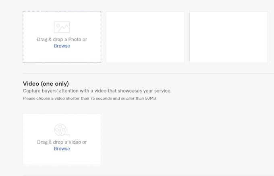Click 'Capture buyers' attention' description text
The width and height of the screenshot is (274, 176).
97,91
